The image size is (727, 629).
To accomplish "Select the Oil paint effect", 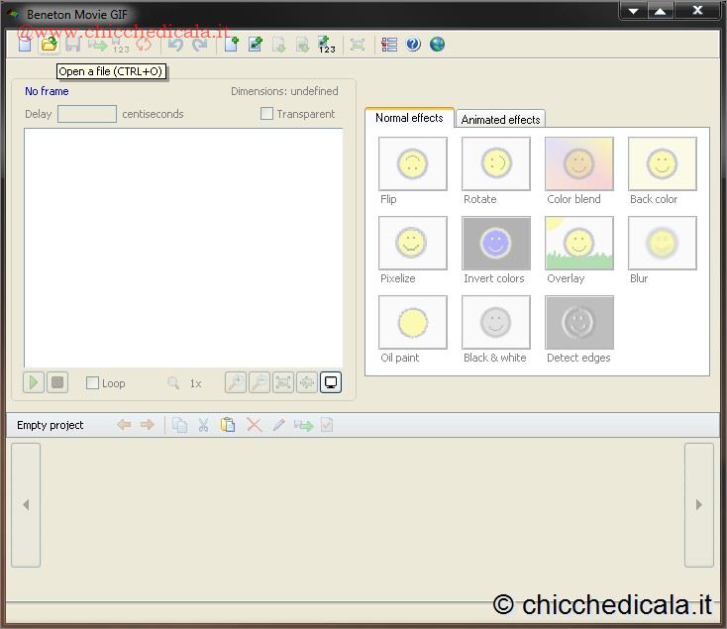I will pyautogui.click(x=412, y=322).
